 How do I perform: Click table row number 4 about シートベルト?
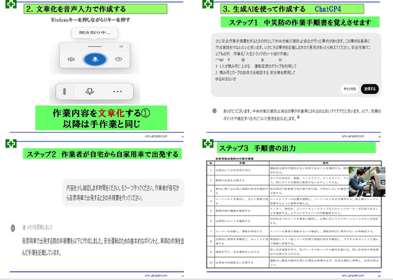[x=294, y=201]
